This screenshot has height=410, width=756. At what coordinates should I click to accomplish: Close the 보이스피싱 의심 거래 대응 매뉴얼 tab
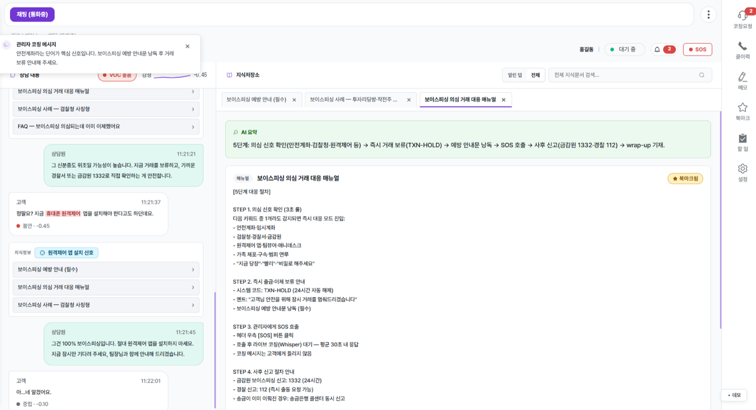point(503,100)
